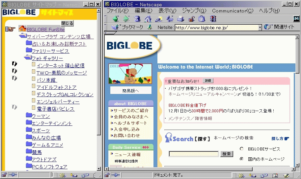The height and width of the screenshot is (179, 301).
Task: Click the Home house icon in the toolbar
Action: pos(148,19)
